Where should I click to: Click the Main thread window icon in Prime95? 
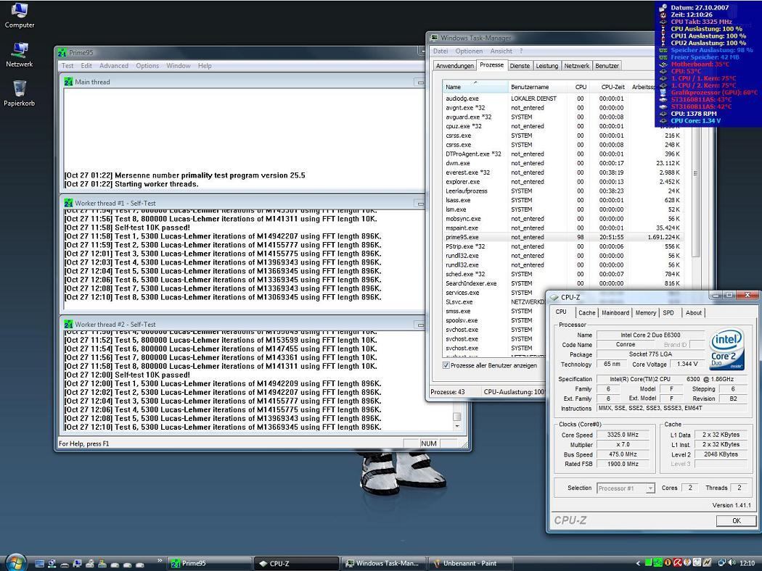coord(68,82)
